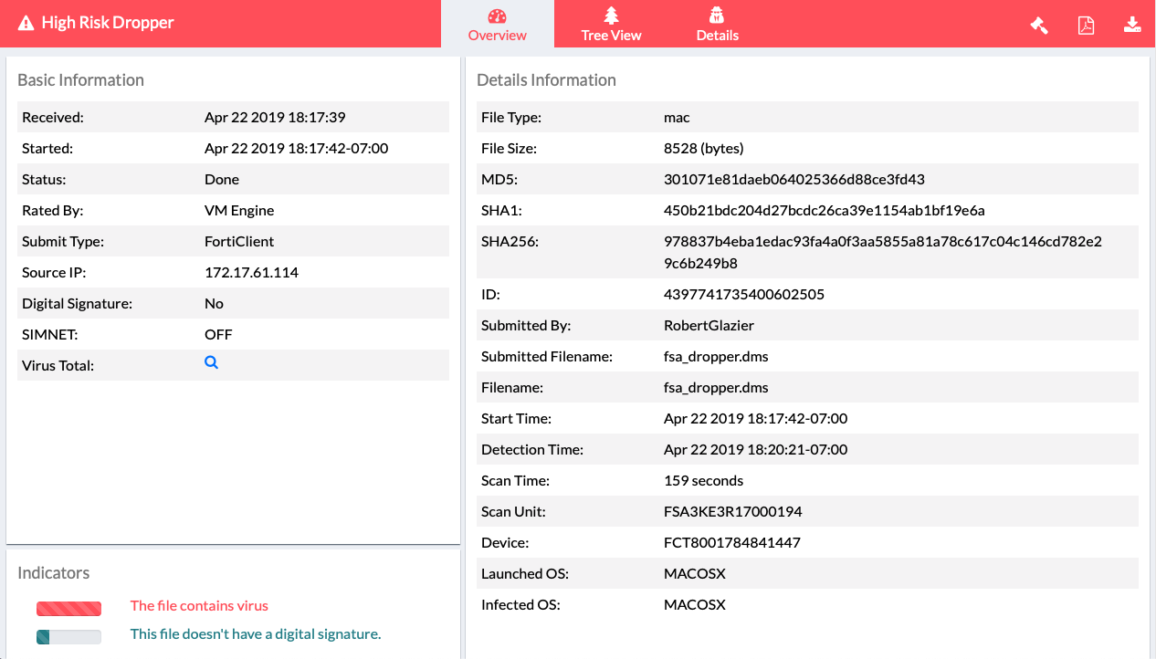Click the Indicators section heading
This screenshot has height=659, width=1156.
54,573
